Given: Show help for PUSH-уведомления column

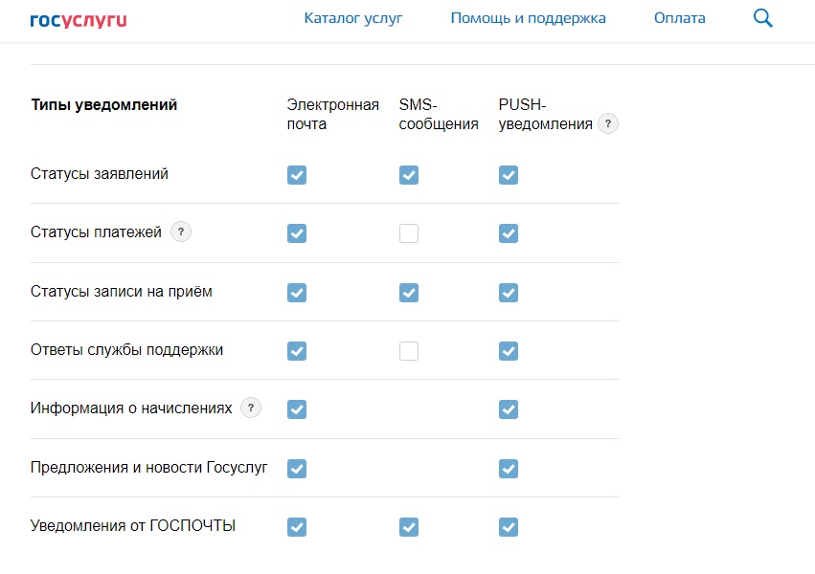Looking at the screenshot, I should pos(607,124).
